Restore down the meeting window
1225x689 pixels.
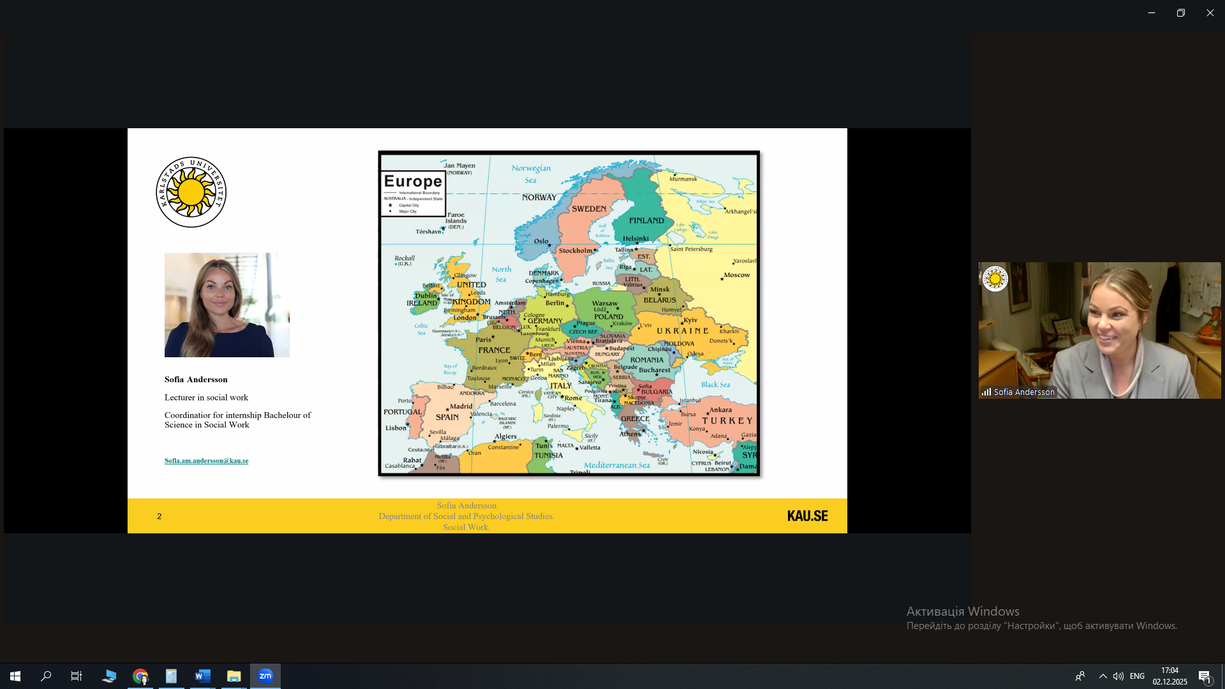click(1180, 13)
